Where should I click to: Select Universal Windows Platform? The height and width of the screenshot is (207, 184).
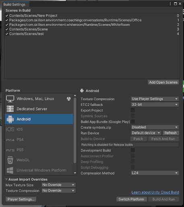pyautogui.click(x=39, y=170)
